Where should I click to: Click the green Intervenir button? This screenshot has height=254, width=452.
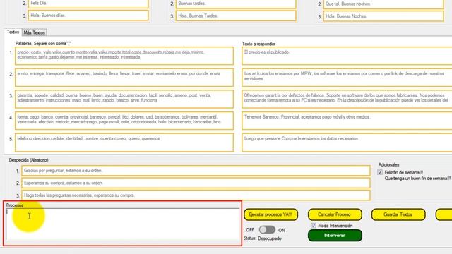tap(335, 235)
